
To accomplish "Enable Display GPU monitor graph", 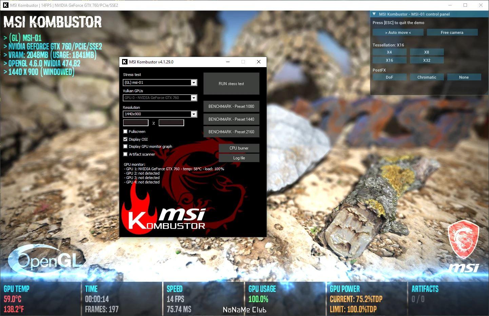I will 125,146.
